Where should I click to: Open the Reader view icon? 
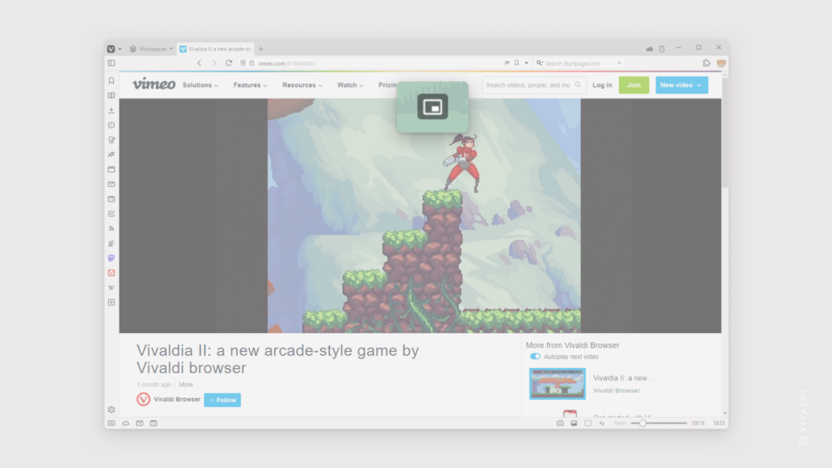pyautogui.click(x=507, y=63)
